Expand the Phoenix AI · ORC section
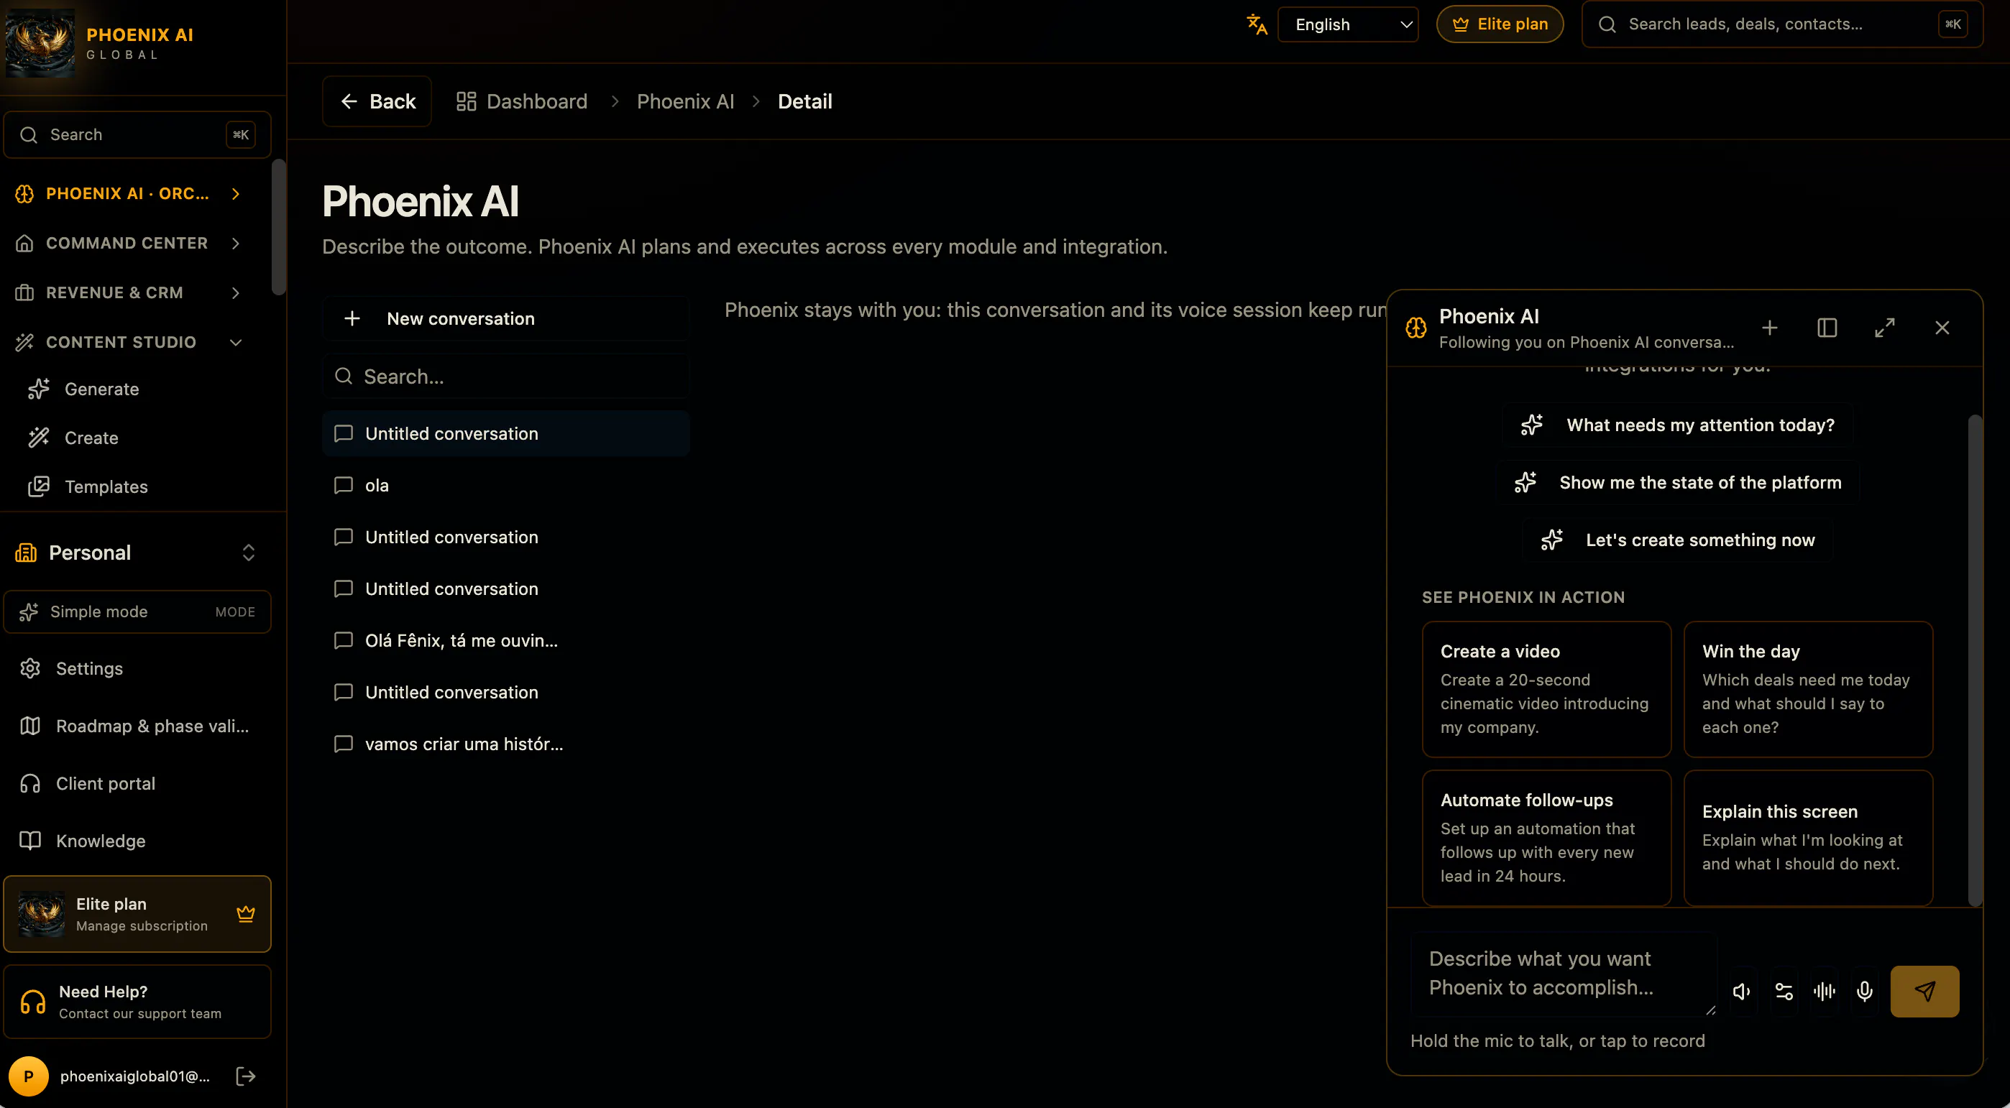Image resolution: width=2010 pixels, height=1108 pixels. tap(129, 193)
